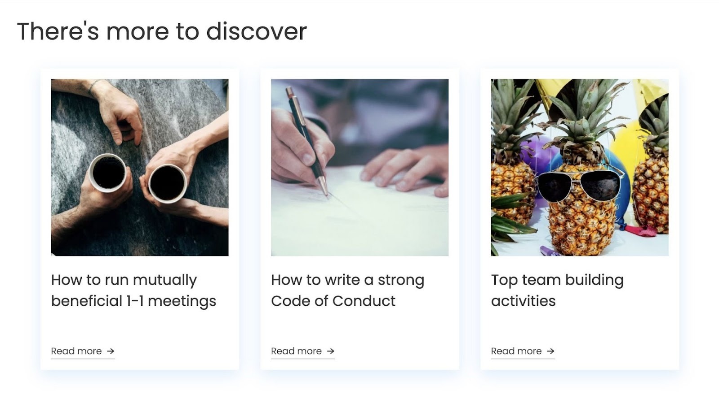Click the 'Top team building activities' title
This screenshot has width=719, height=403.
tap(558, 289)
